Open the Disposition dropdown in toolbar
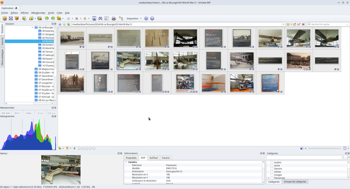 click(x=133, y=19)
